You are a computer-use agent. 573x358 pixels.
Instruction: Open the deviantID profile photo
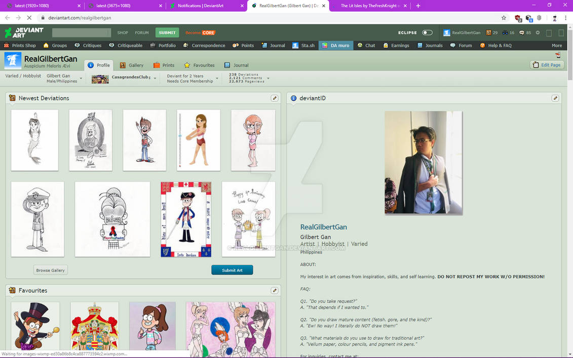(424, 163)
